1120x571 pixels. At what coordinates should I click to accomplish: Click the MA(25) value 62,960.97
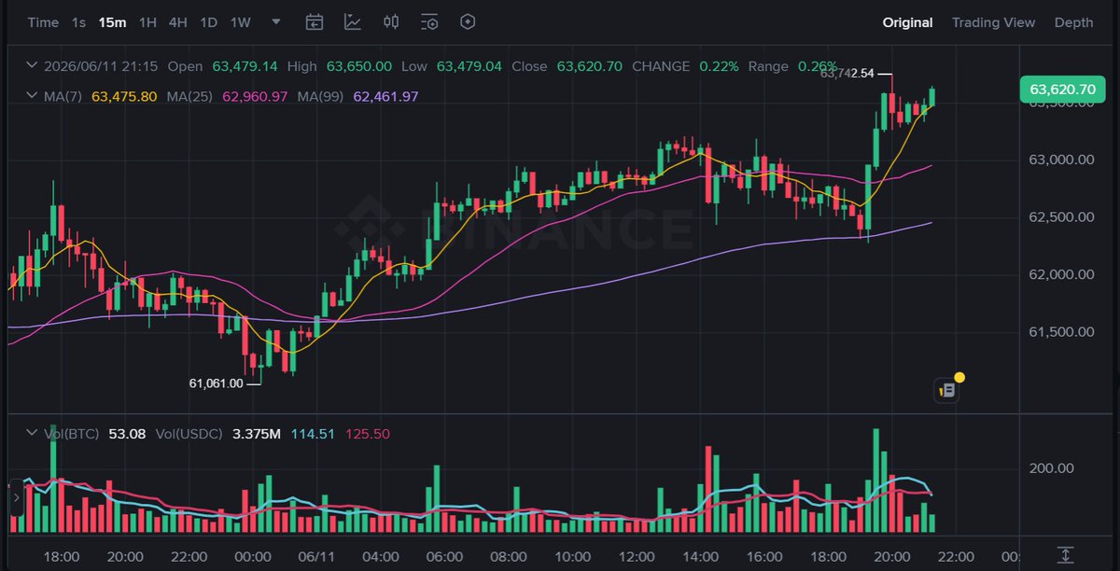point(255,96)
